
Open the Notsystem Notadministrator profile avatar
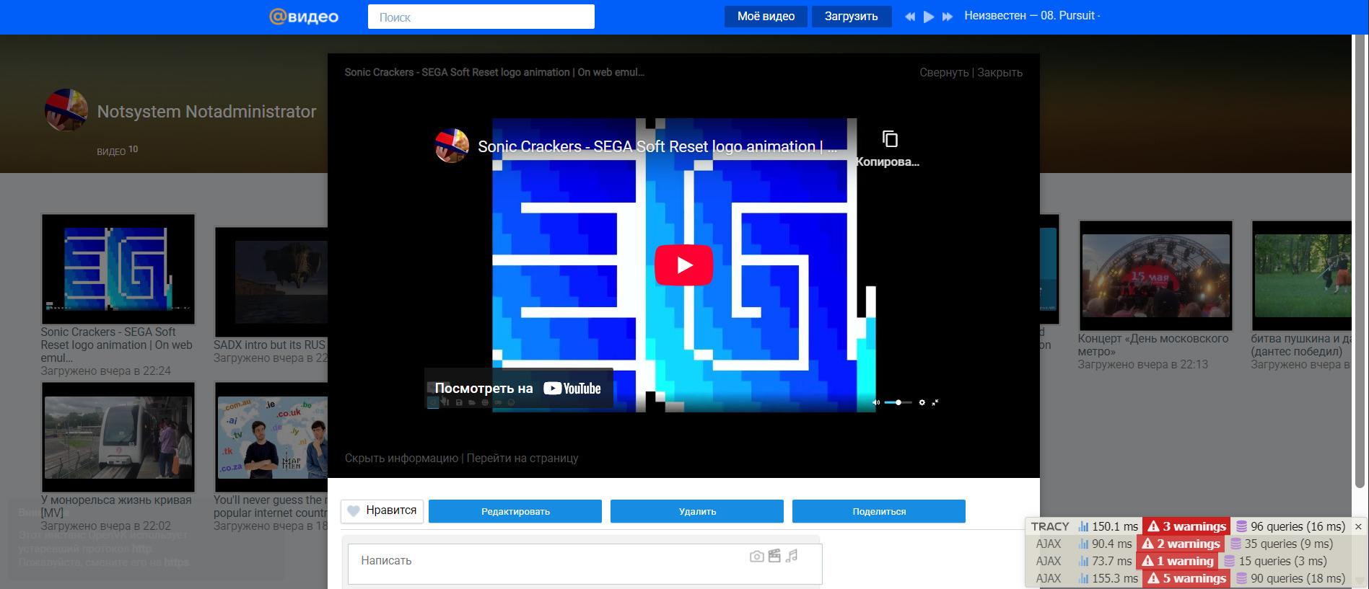pos(66,110)
